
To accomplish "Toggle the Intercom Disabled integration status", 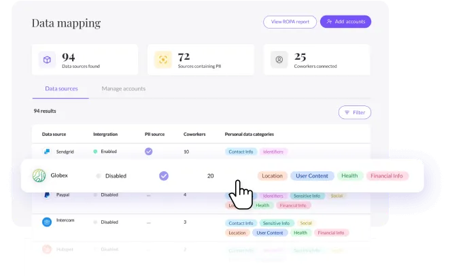I will [x=106, y=222].
